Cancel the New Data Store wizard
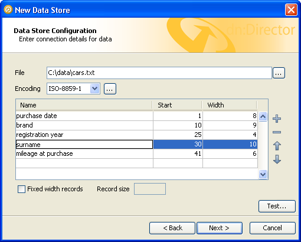This screenshot has height=242, width=301. pos(273,228)
